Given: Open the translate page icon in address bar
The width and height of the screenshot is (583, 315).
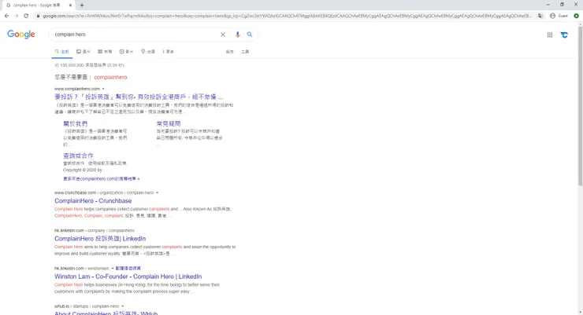Looking at the screenshot, I should tap(540, 16).
